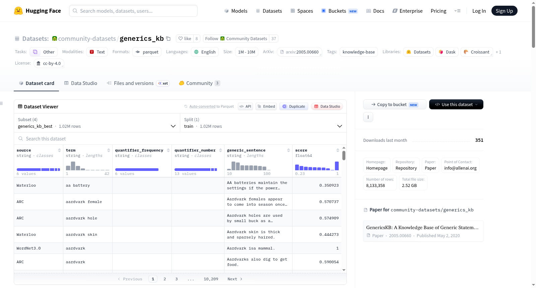The width and height of the screenshot is (536, 288).
Task: Click the Pricing link
Action: (439, 11)
